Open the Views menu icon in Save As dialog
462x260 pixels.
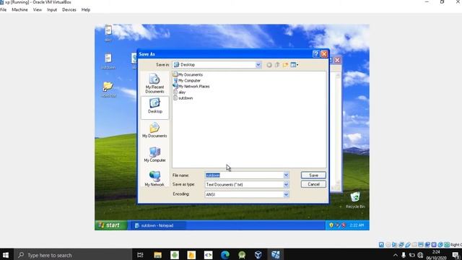click(294, 65)
